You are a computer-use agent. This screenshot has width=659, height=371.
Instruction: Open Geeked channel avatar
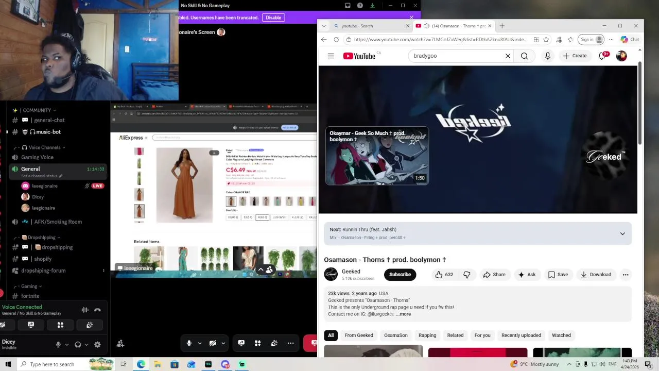click(331, 275)
